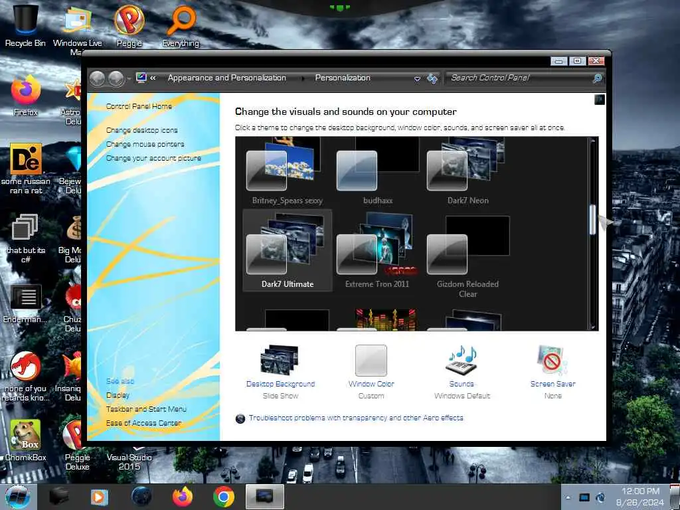Select the ChomikBox desktop icon
680x510 pixels.
coord(26,440)
